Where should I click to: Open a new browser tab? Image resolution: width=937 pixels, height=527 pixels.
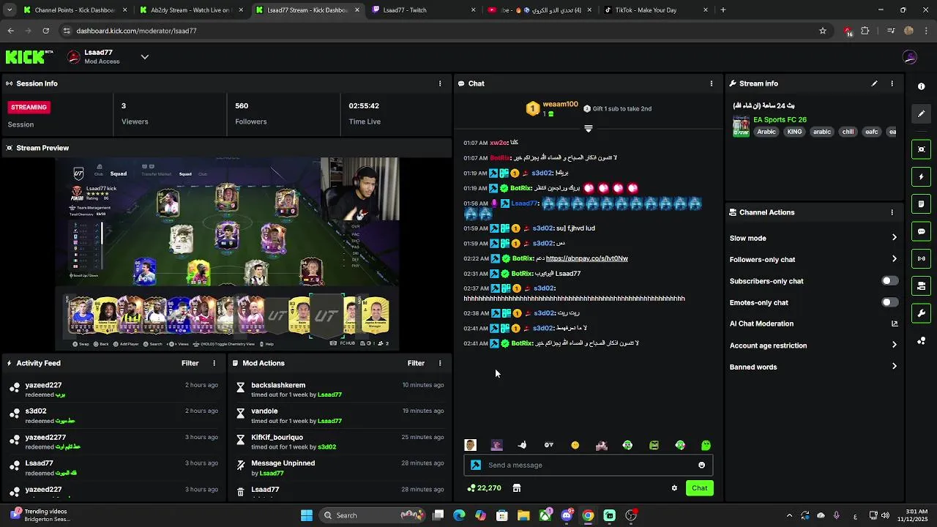[723, 10]
